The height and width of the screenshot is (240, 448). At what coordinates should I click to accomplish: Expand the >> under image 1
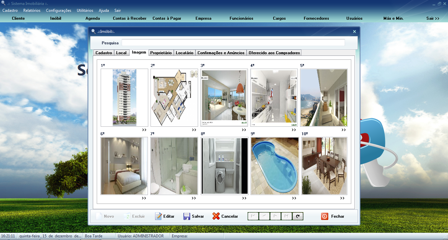point(144,130)
